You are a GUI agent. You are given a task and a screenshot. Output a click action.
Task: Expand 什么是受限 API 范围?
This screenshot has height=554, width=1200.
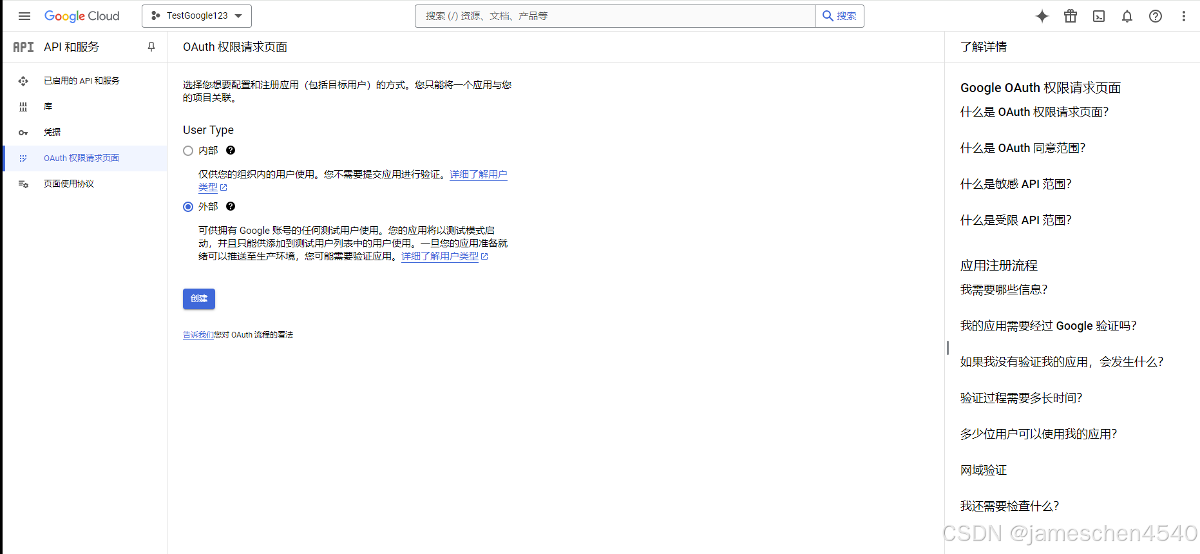point(1016,220)
